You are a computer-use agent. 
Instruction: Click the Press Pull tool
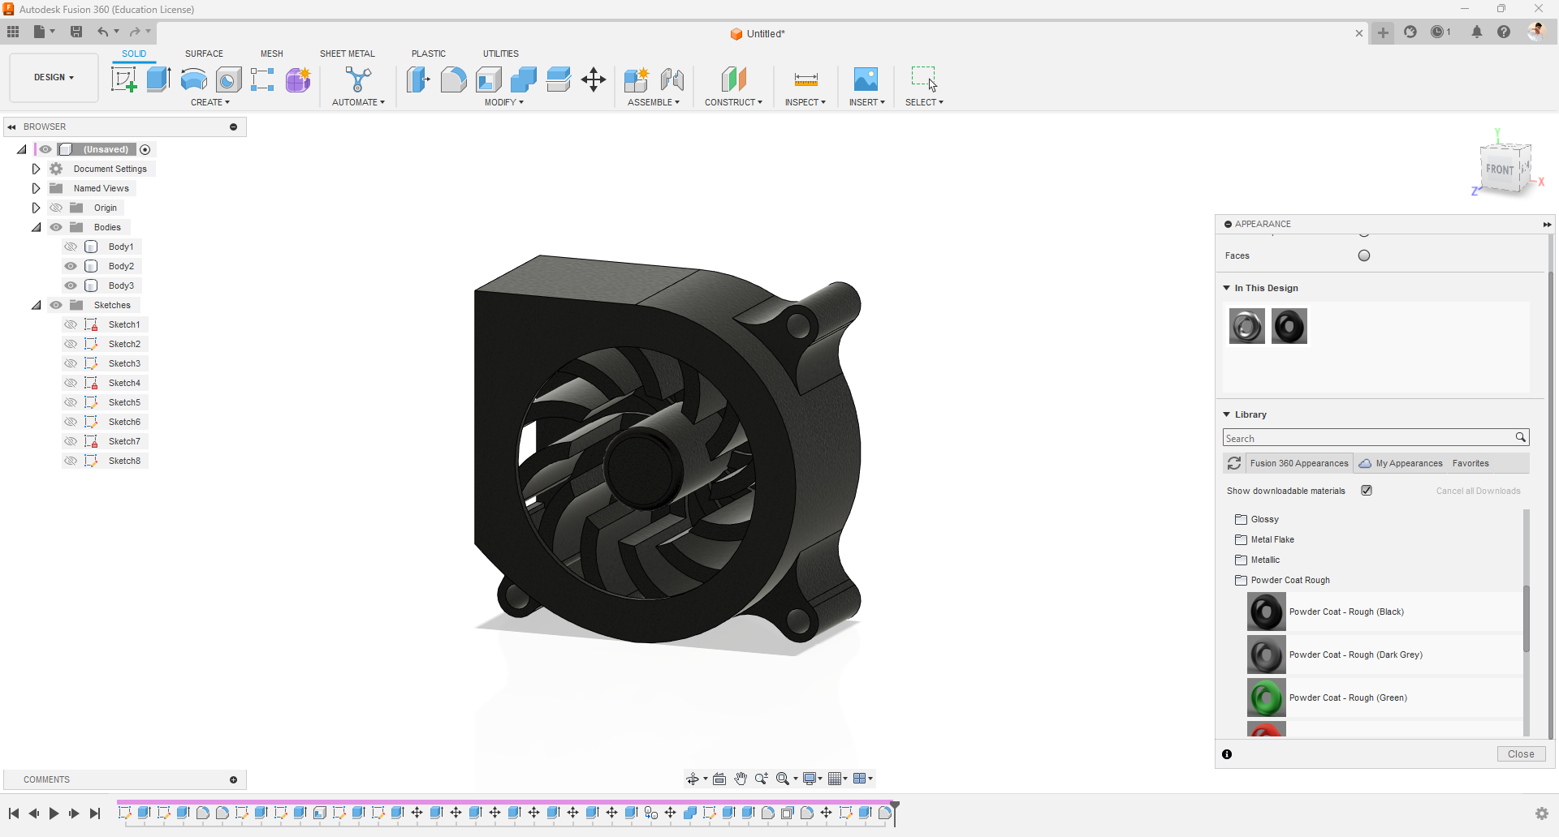[x=418, y=79]
